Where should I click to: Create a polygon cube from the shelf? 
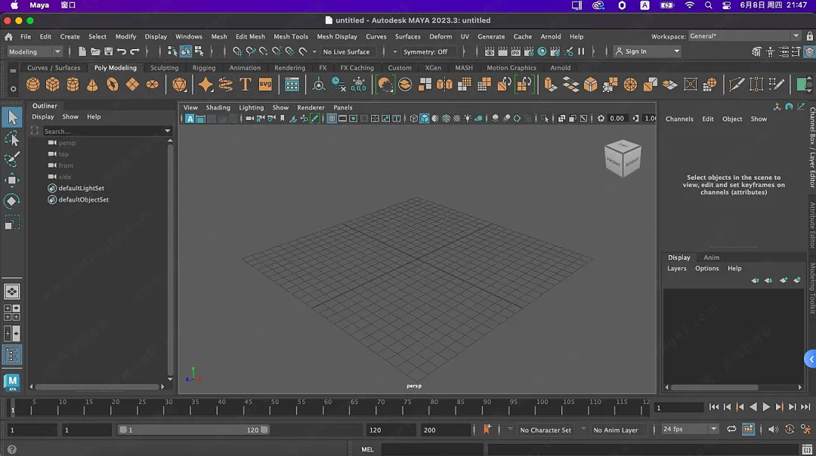click(52, 85)
